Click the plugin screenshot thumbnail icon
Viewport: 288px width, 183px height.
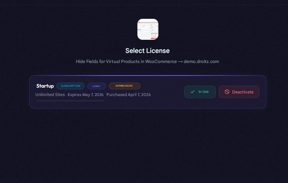pyautogui.click(x=148, y=29)
